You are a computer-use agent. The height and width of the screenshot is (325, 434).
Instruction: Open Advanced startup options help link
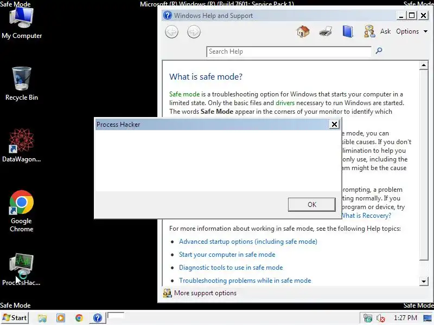coord(248,242)
